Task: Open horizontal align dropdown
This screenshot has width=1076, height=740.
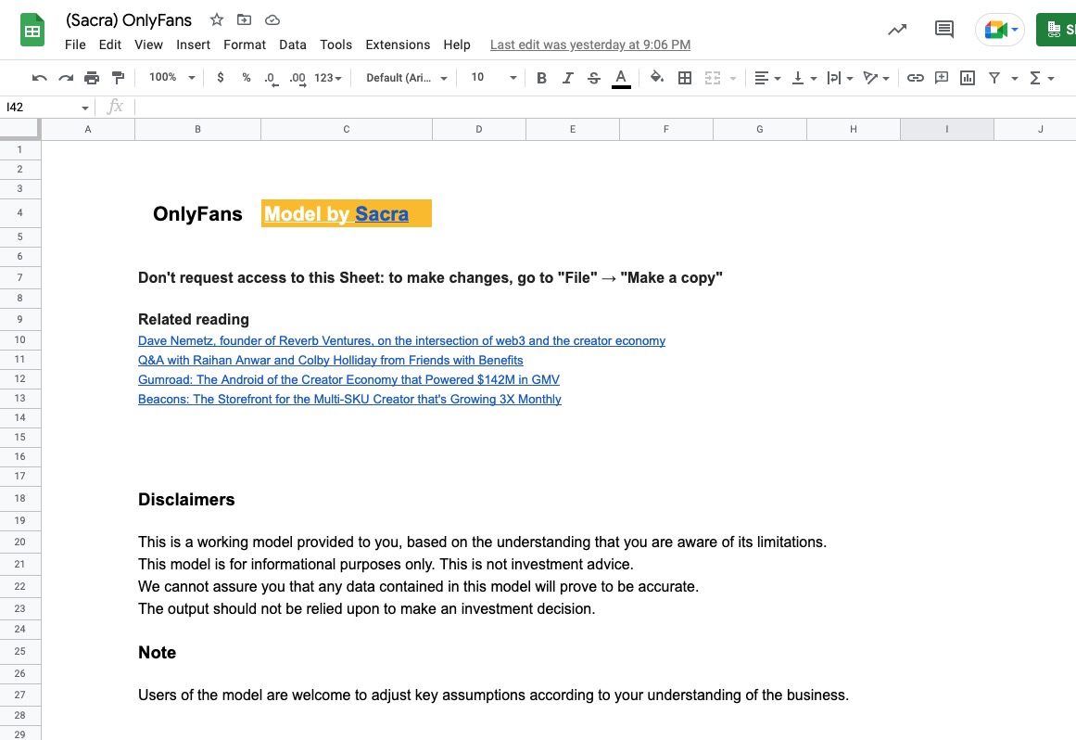Action: [767, 78]
